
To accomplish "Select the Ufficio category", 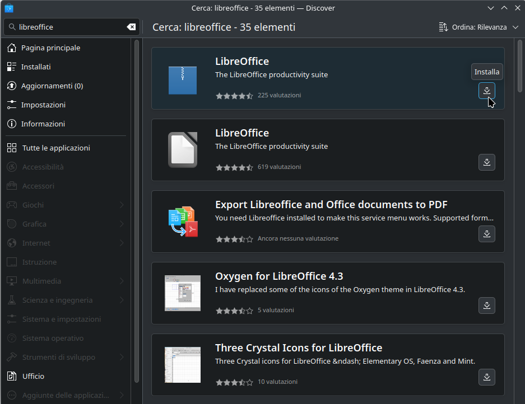I will coord(33,376).
